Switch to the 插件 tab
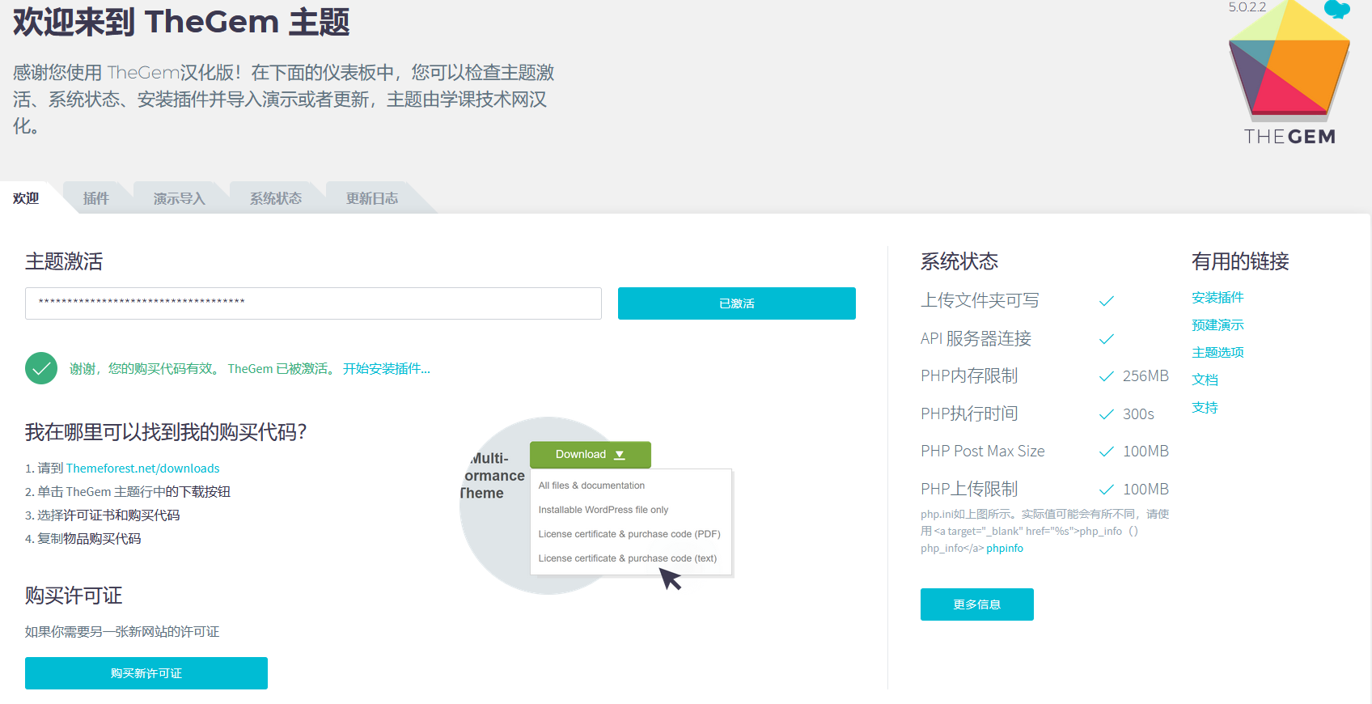This screenshot has height=704, width=1372. click(x=95, y=198)
